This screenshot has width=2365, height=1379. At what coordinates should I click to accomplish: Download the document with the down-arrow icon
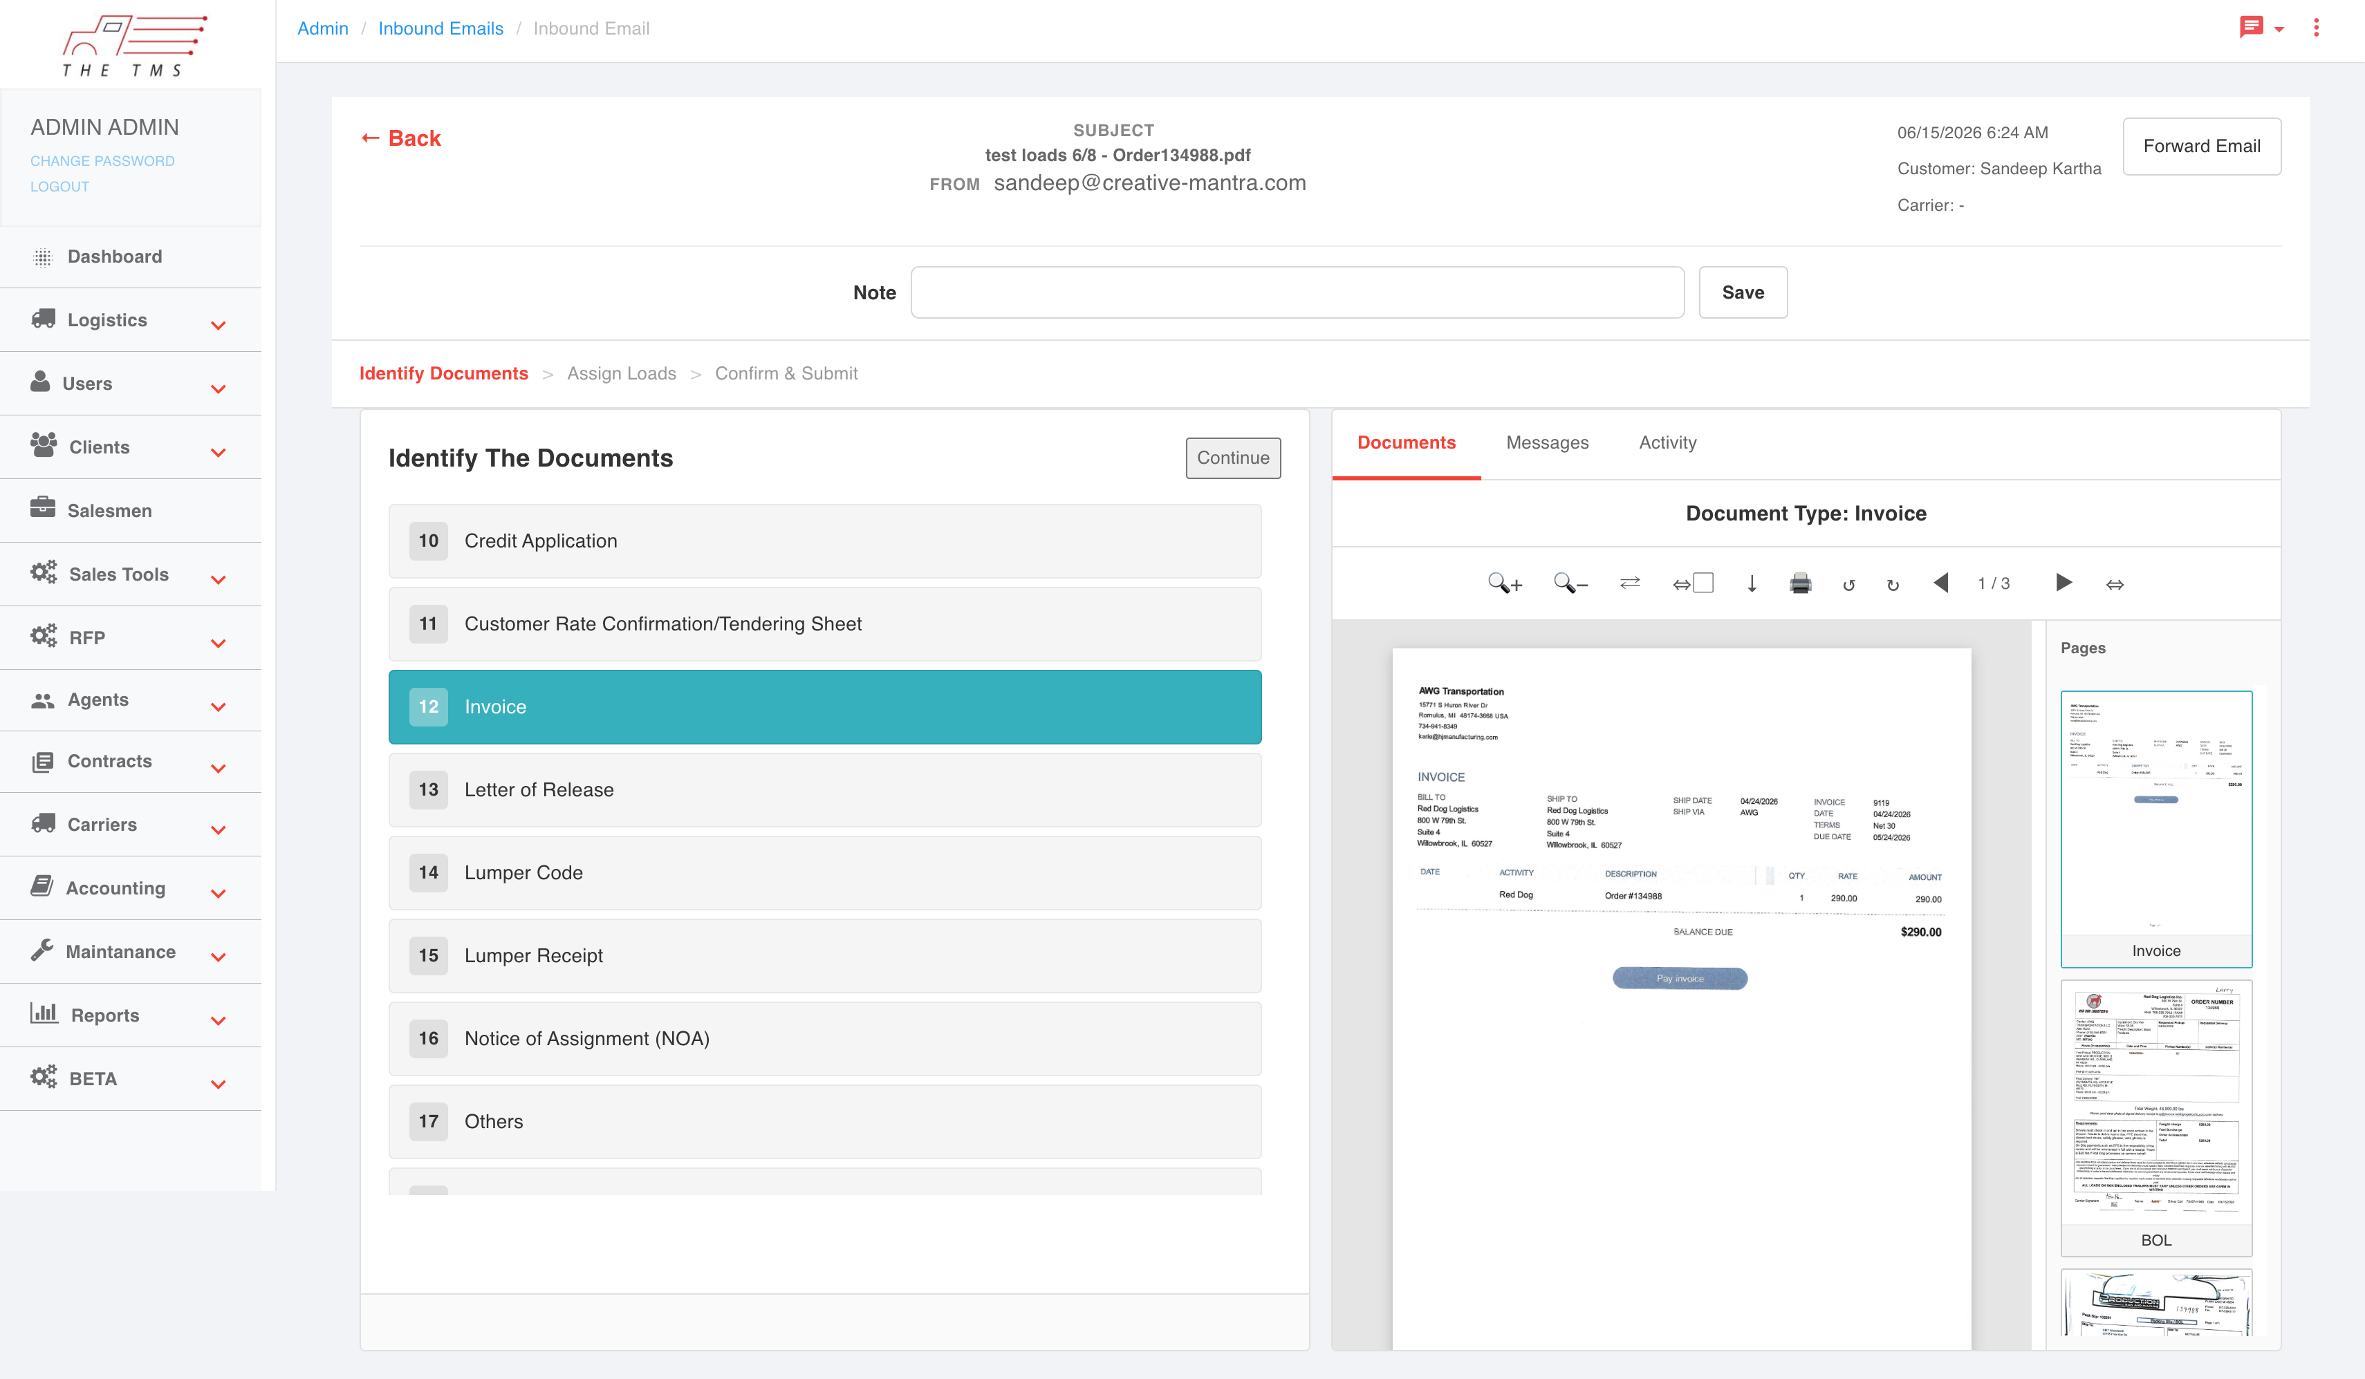1751,583
